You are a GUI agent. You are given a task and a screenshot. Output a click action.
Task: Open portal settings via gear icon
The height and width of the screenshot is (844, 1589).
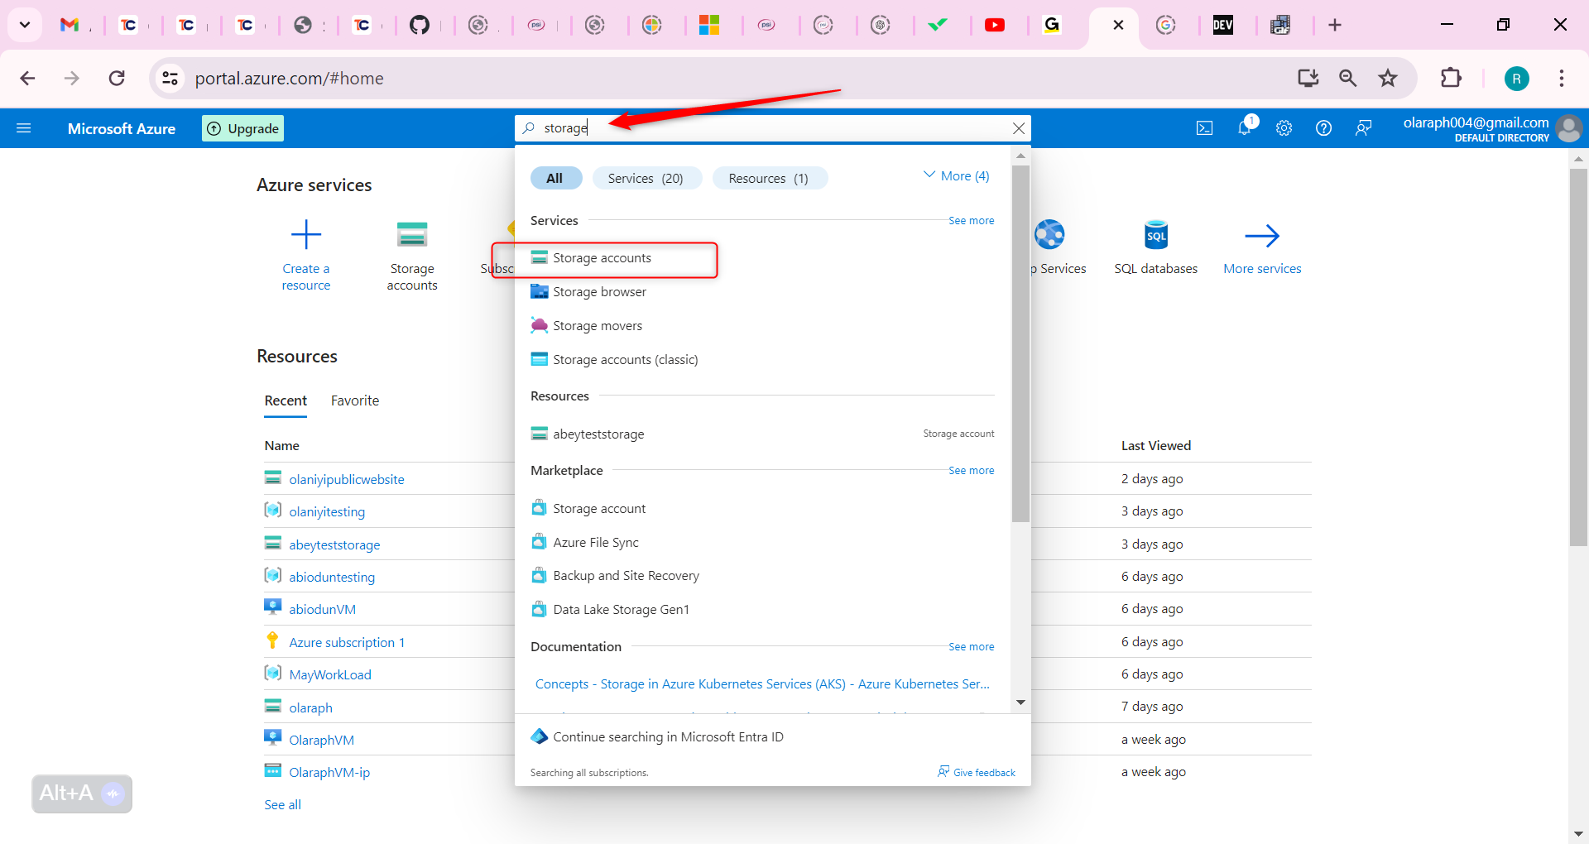pos(1284,127)
